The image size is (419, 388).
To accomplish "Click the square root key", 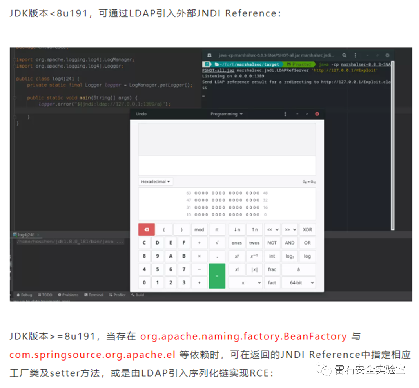I will pos(217,243).
